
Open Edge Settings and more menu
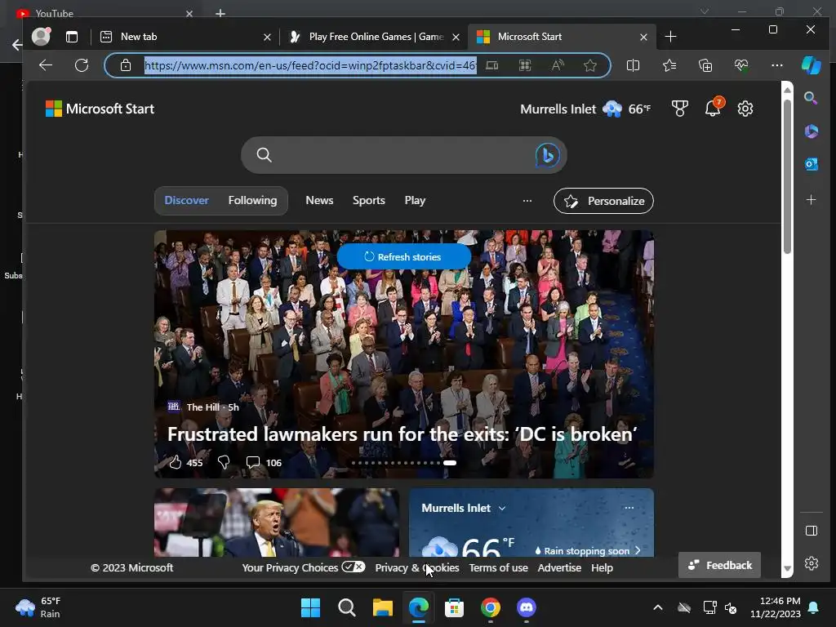tap(777, 65)
